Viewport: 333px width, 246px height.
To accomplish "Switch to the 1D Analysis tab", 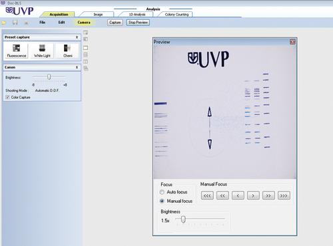I will click(x=137, y=15).
